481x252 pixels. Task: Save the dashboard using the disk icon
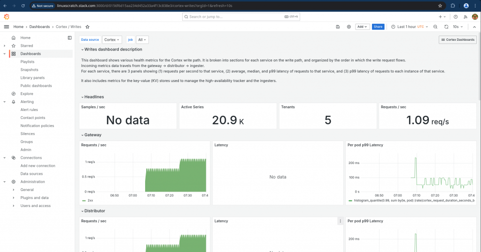pos(338,27)
